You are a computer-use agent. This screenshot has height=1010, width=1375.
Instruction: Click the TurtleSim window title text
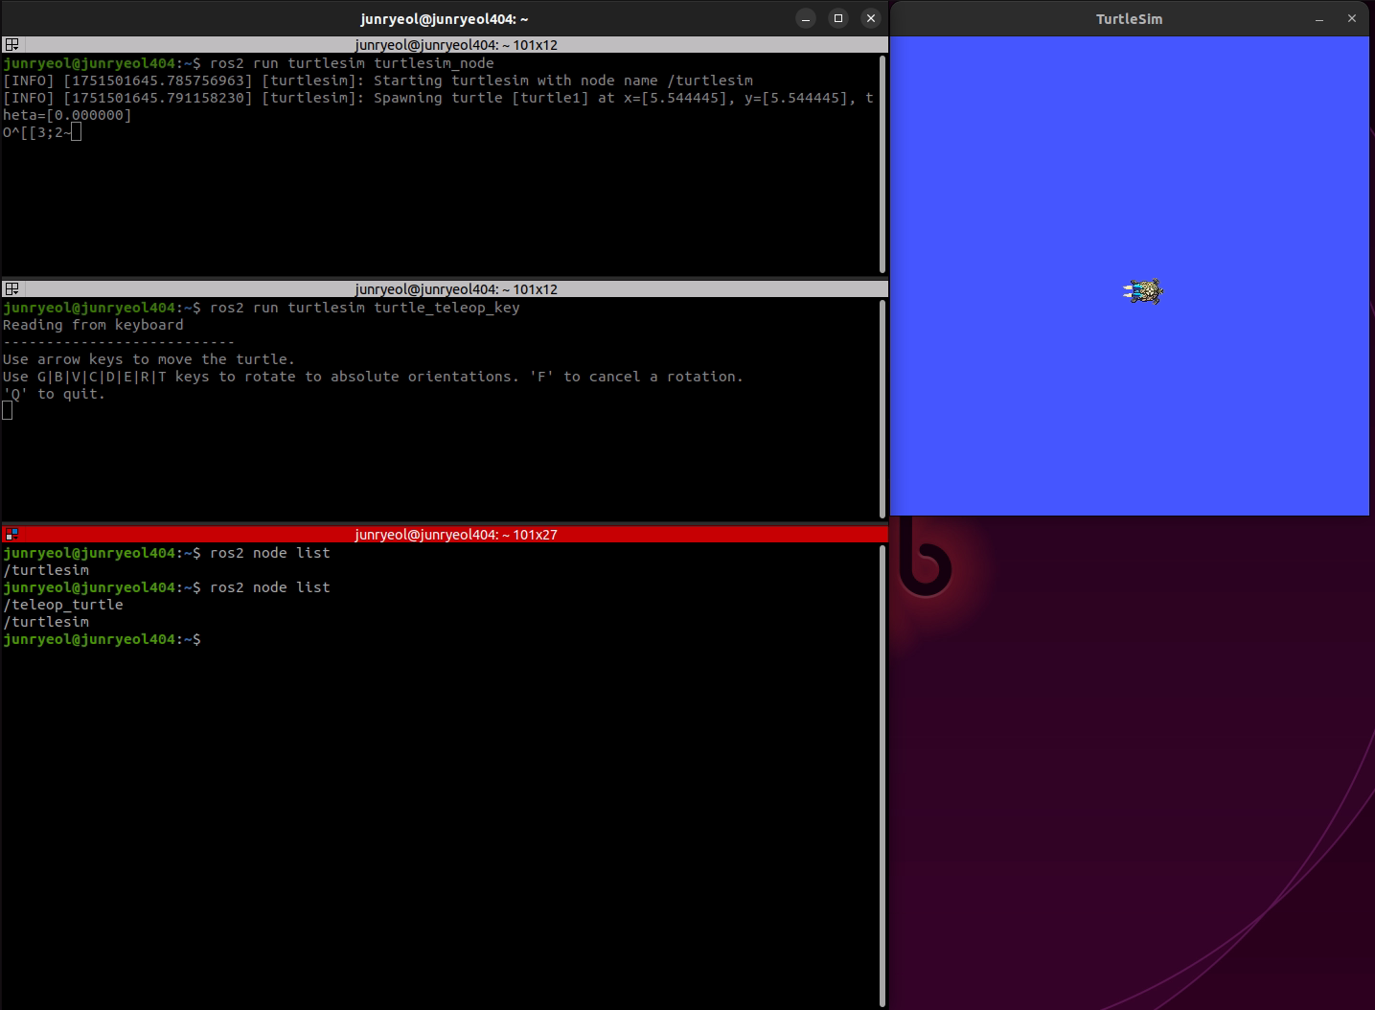(1129, 19)
